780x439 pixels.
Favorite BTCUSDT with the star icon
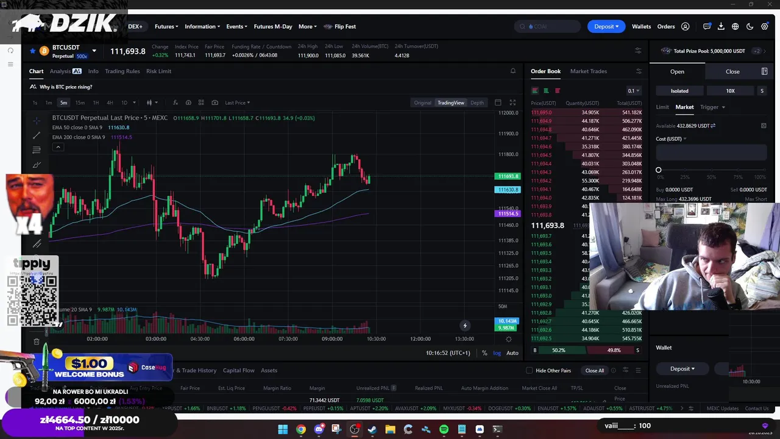[32, 51]
